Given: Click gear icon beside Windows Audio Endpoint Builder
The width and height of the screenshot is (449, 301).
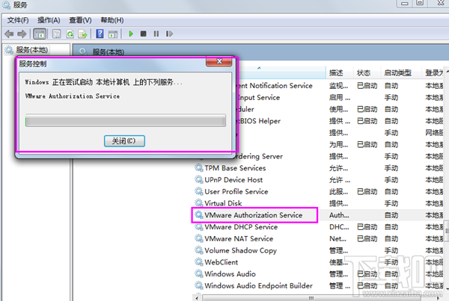Looking at the screenshot, I should coord(199,285).
